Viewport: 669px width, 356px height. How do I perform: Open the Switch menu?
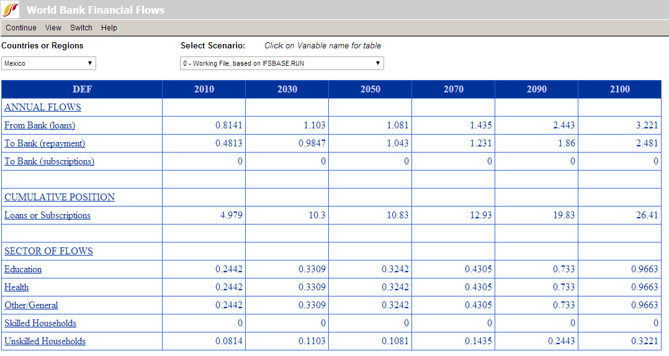[81, 28]
